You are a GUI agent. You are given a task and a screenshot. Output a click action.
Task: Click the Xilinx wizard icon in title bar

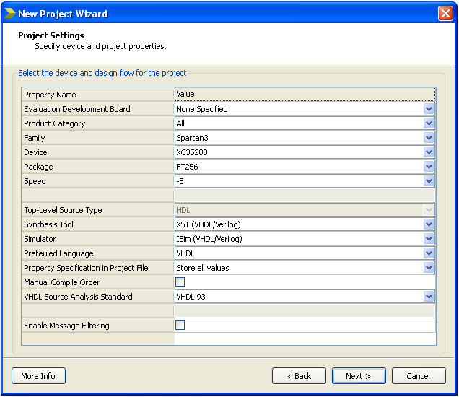[9, 14]
